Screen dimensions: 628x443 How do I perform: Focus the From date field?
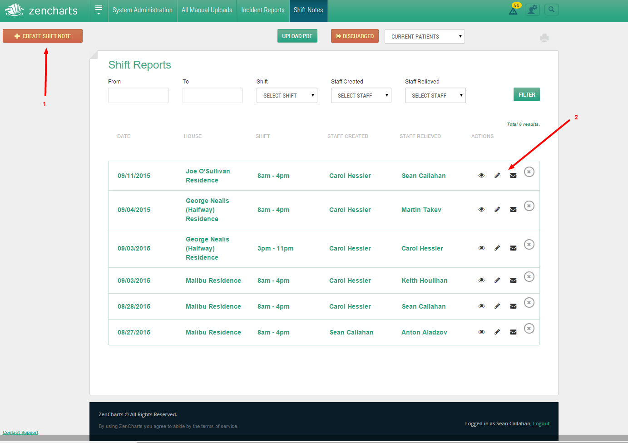point(138,95)
